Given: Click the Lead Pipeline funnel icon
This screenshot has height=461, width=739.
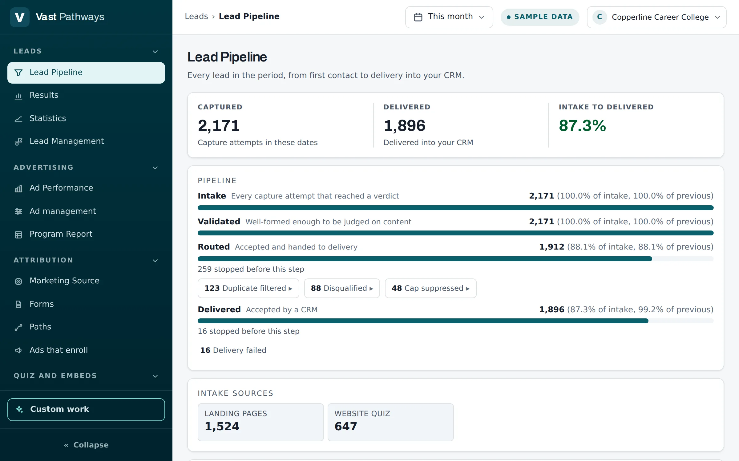Looking at the screenshot, I should (18, 73).
